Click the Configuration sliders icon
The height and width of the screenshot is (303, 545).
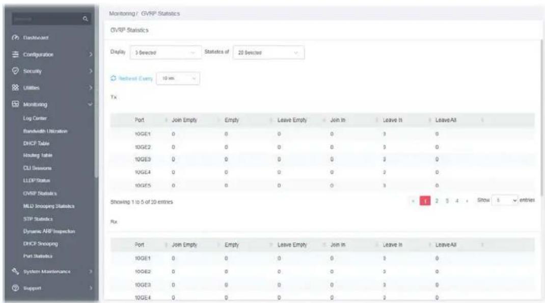coord(15,54)
